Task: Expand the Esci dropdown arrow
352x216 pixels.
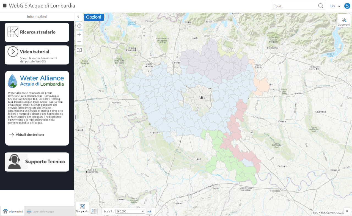Action: pos(339,6)
